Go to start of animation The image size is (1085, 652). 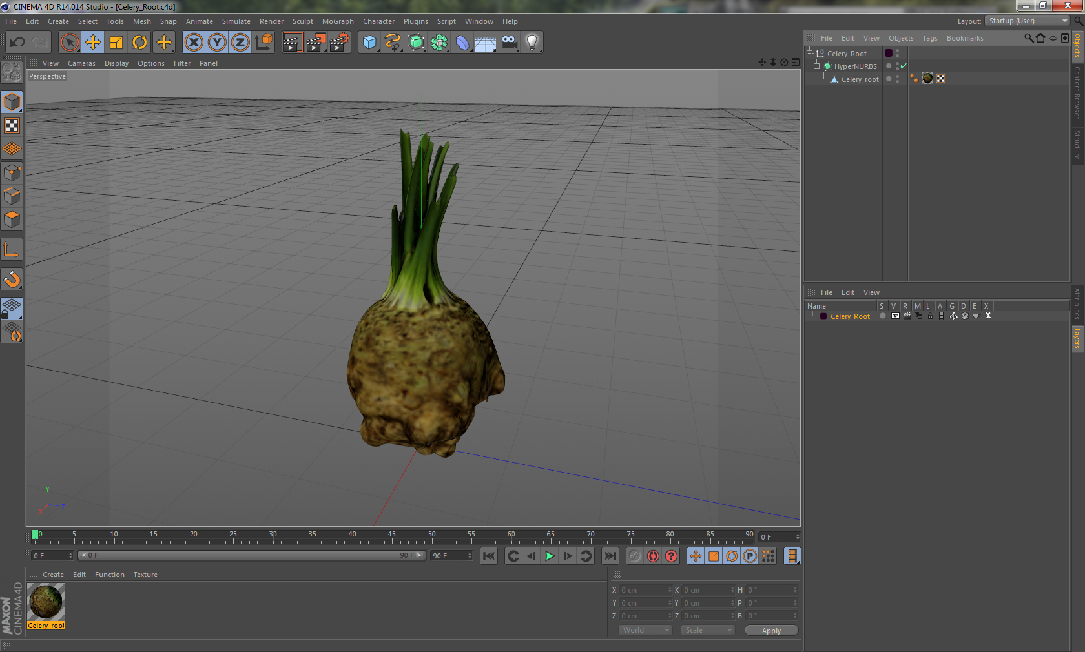(489, 556)
